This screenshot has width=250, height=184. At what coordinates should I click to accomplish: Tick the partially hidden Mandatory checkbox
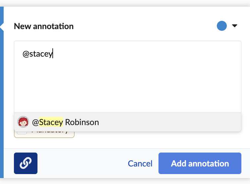tap(22, 133)
